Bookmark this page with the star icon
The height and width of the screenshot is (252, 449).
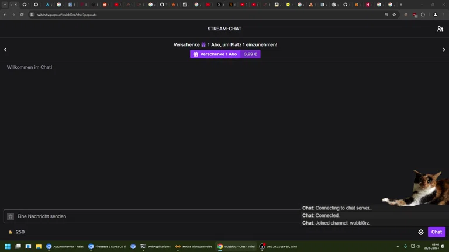pyautogui.click(x=395, y=15)
